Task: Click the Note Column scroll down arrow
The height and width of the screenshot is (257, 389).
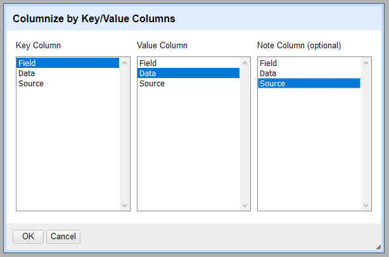Action: (x=366, y=206)
